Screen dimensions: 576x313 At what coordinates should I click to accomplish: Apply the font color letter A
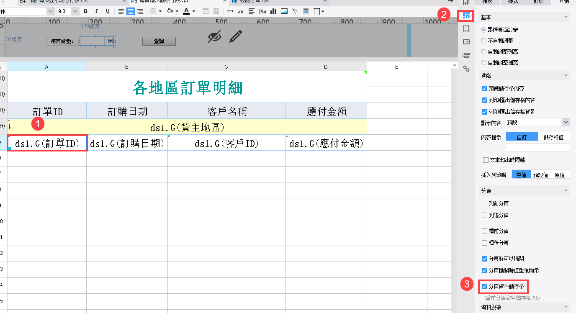click(x=187, y=11)
